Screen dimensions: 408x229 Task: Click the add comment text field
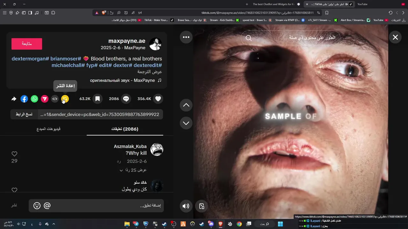[x=96, y=206]
